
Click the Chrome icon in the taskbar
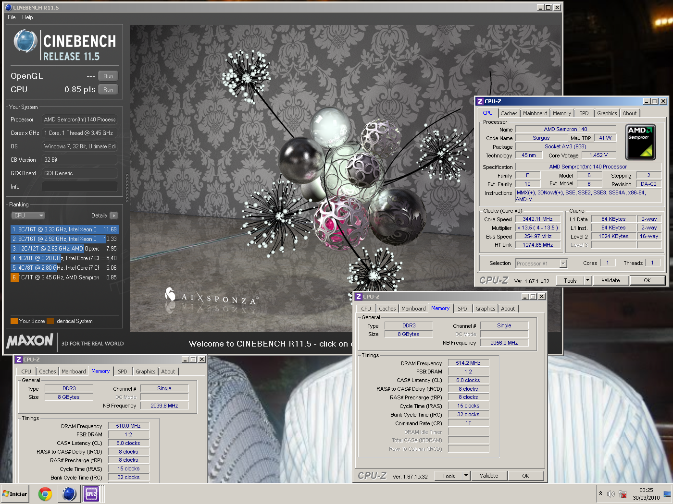(45, 494)
